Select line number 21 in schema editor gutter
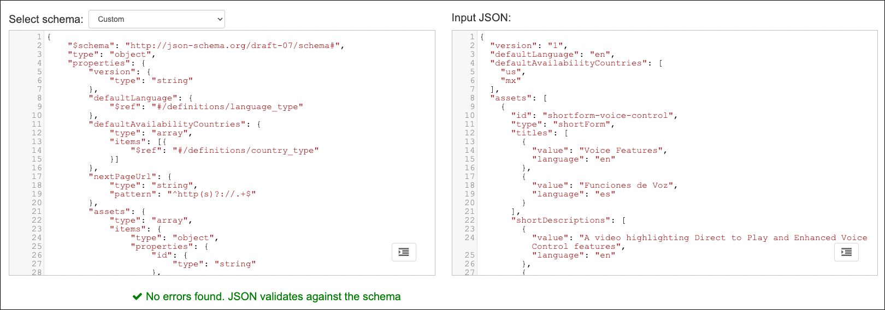 click(37, 212)
